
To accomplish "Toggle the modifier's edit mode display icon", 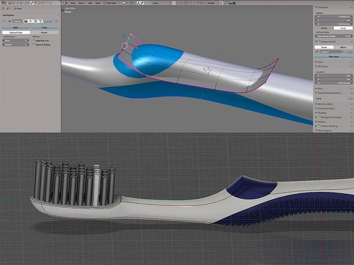I will [35, 21].
